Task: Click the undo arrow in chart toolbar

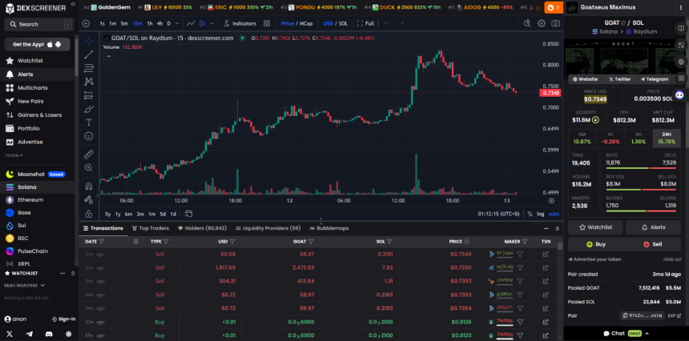Action: tap(387, 24)
